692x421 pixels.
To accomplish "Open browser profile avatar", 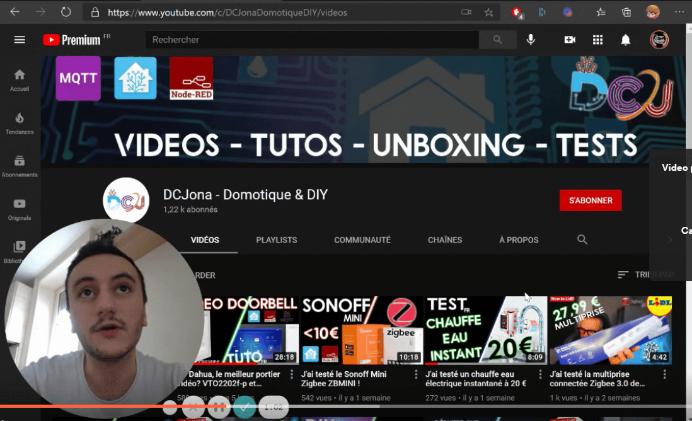I will click(x=652, y=12).
